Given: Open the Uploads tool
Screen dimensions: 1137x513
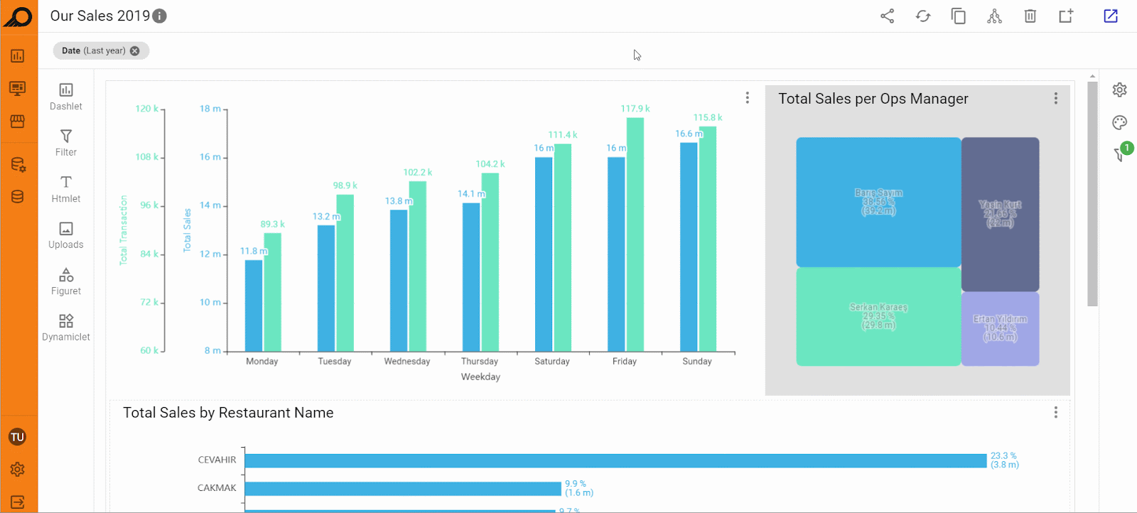Looking at the screenshot, I should [x=66, y=235].
